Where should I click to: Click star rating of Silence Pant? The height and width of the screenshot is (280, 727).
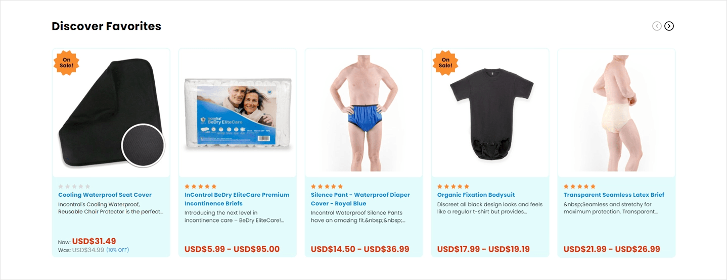(x=327, y=187)
